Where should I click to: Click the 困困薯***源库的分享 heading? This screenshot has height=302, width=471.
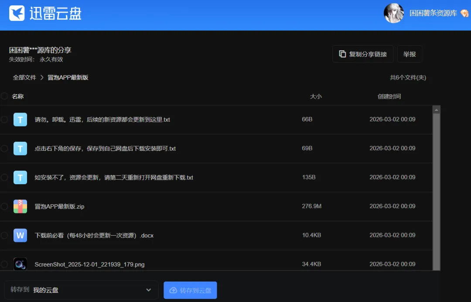pos(40,50)
